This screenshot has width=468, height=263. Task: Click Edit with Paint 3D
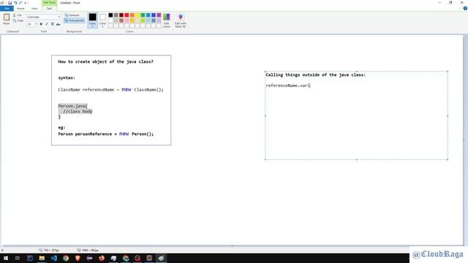pyautogui.click(x=181, y=20)
